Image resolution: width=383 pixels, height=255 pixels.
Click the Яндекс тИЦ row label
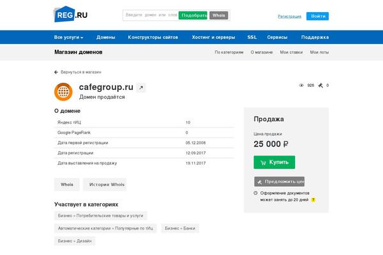(69, 122)
